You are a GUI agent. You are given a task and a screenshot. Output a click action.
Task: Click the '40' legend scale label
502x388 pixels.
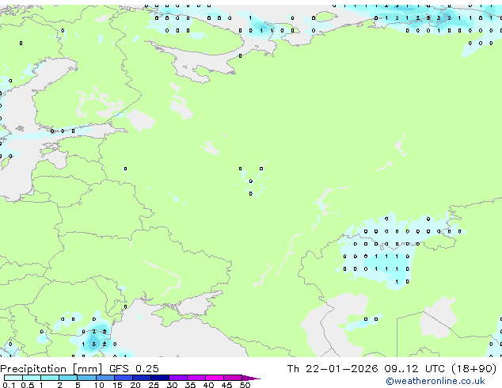[x=209, y=385]
